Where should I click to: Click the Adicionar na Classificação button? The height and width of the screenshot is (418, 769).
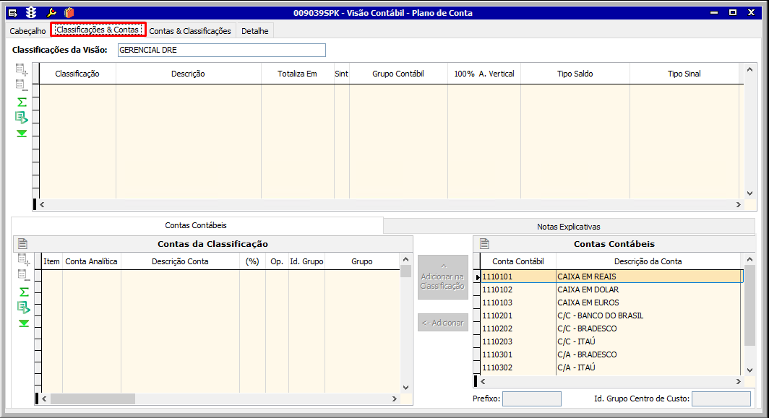point(442,277)
